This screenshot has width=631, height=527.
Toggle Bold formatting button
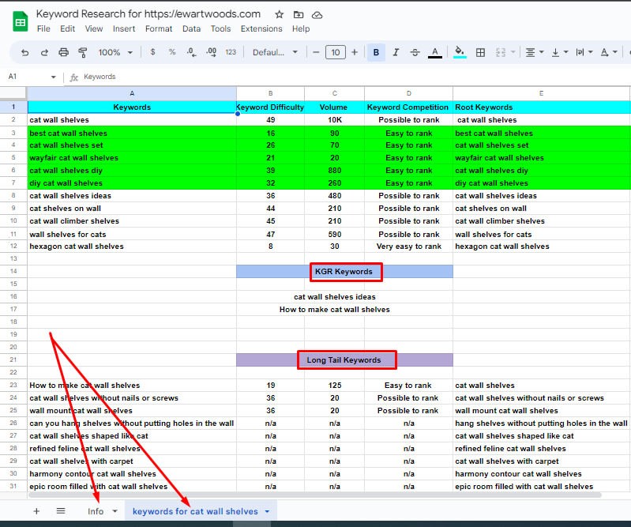376,53
